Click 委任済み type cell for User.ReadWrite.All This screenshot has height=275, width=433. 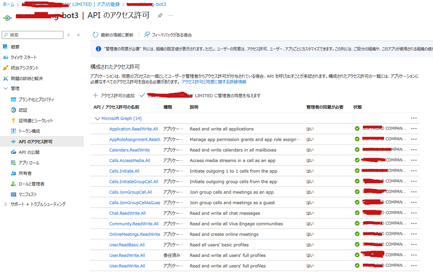[172, 255]
